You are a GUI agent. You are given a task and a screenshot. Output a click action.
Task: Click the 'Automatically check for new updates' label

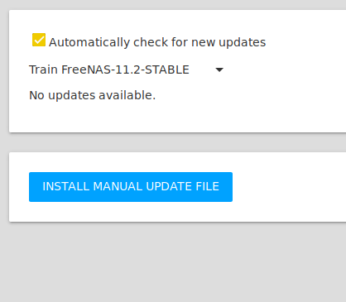pyautogui.click(x=157, y=42)
